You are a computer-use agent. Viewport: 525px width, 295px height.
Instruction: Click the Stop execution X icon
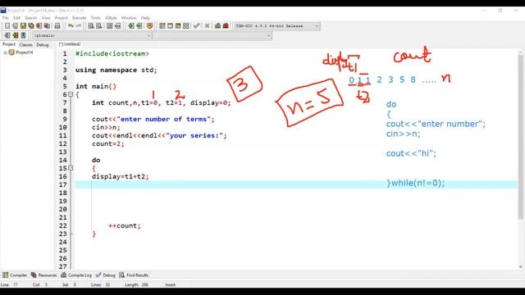[207, 25]
